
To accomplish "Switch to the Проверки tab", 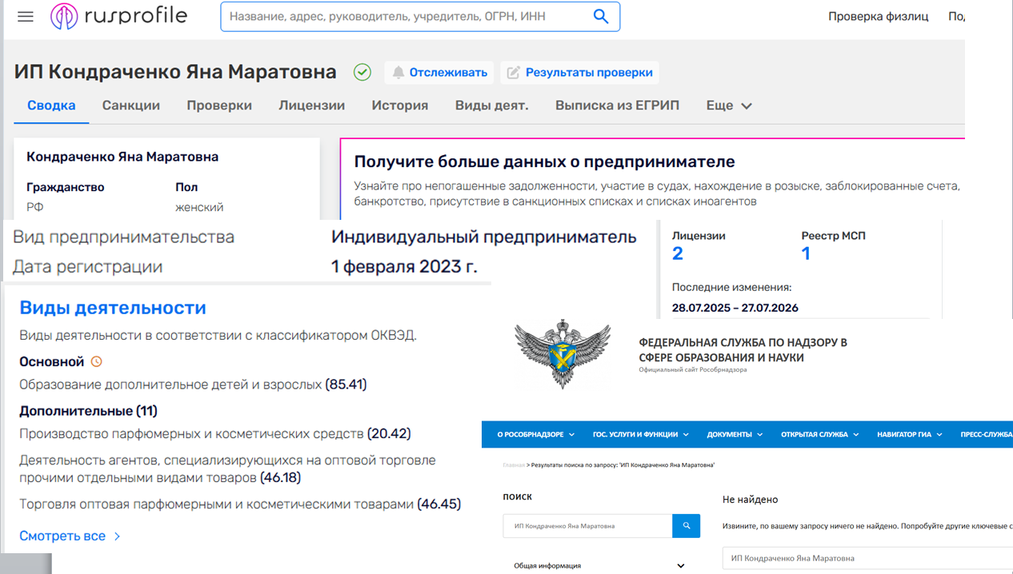I will [219, 106].
